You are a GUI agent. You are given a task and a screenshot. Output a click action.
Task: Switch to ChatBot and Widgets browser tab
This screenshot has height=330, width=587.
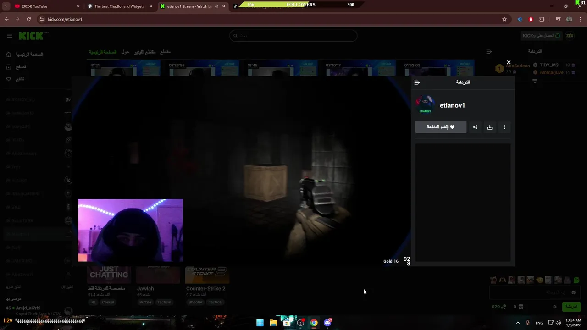121,6
